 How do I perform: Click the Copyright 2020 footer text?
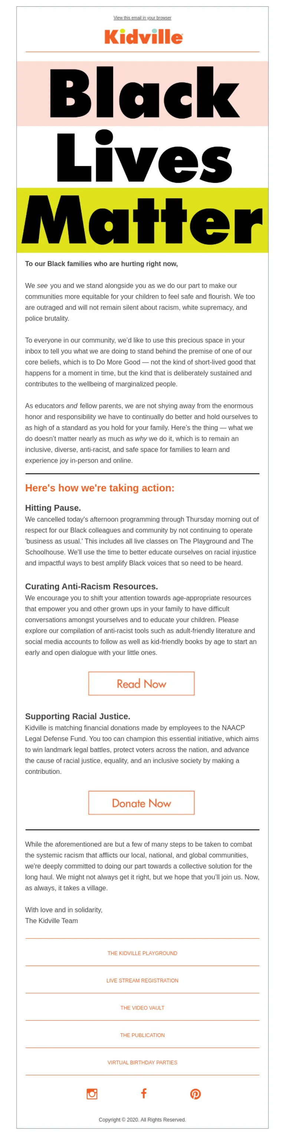tap(142, 1120)
